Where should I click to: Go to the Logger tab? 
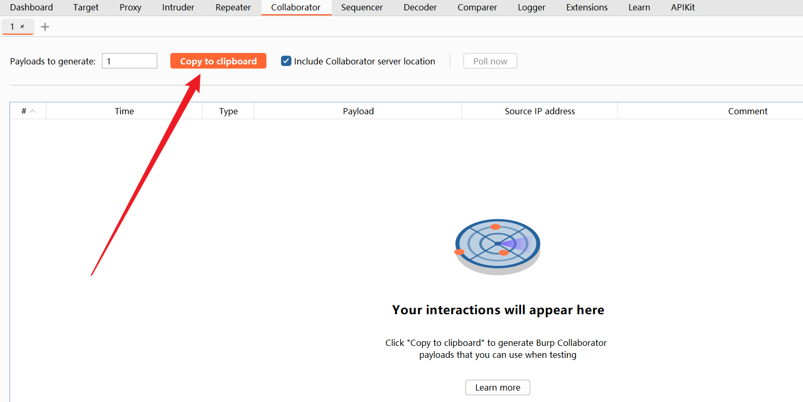click(x=531, y=7)
